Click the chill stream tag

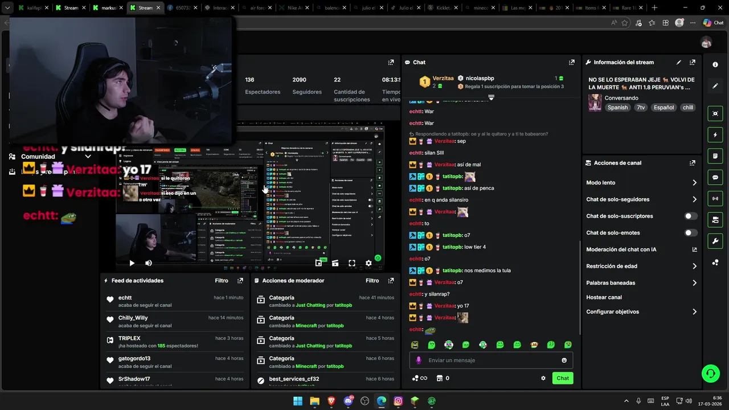point(688,108)
